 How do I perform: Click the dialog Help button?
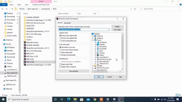tap(120, 77)
